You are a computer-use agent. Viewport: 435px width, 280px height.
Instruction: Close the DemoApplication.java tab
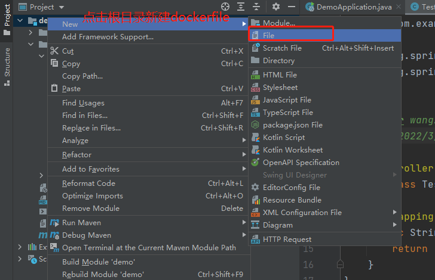[399, 7]
